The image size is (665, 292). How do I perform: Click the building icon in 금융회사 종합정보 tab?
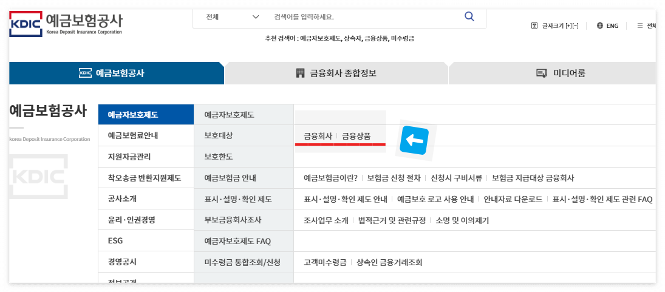pos(300,73)
